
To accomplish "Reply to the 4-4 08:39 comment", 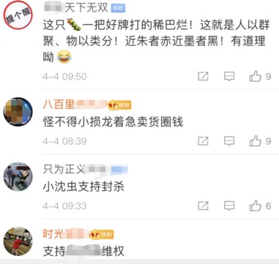I will (229, 141).
